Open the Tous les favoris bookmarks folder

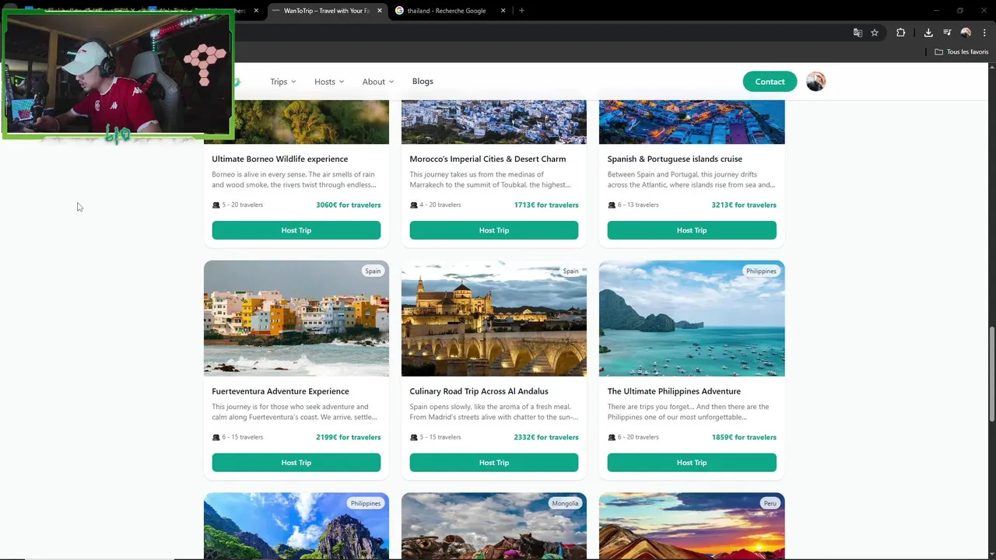click(x=962, y=52)
